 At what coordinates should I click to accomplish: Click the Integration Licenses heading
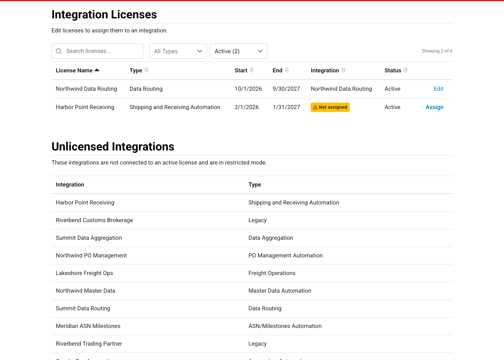(104, 14)
